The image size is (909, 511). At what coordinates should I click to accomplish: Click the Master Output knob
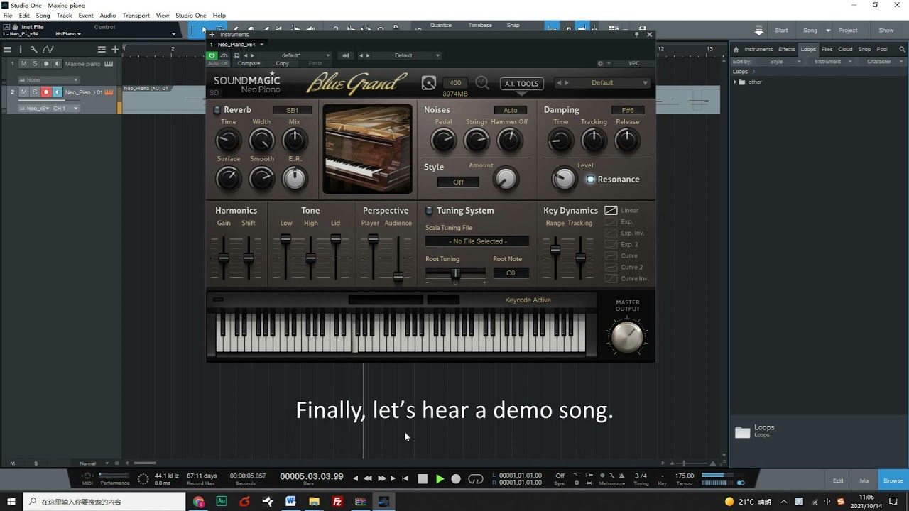click(x=628, y=336)
